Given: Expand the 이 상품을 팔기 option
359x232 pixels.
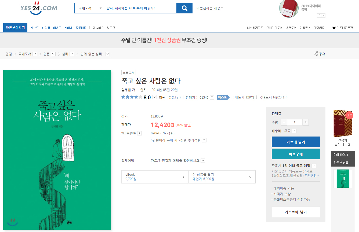Looking at the screenshot, I should (x=250, y=177).
